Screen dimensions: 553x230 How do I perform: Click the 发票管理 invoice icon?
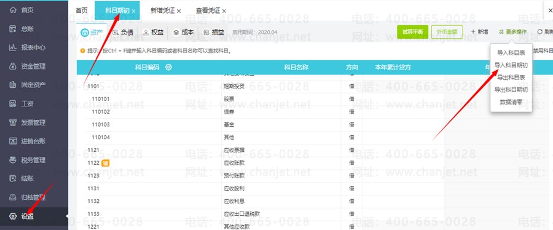click(x=13, y=122)
